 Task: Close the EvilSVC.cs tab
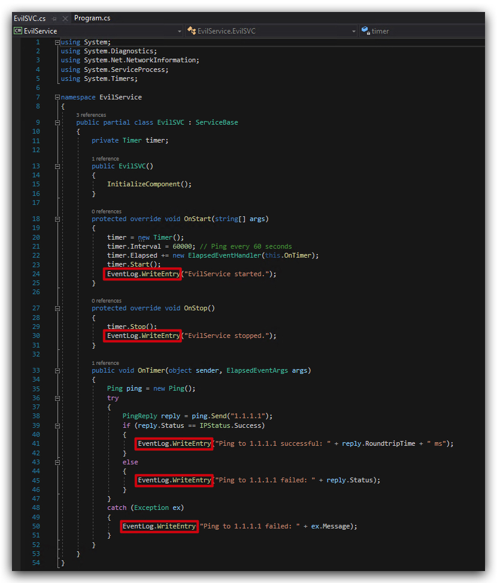65,18
